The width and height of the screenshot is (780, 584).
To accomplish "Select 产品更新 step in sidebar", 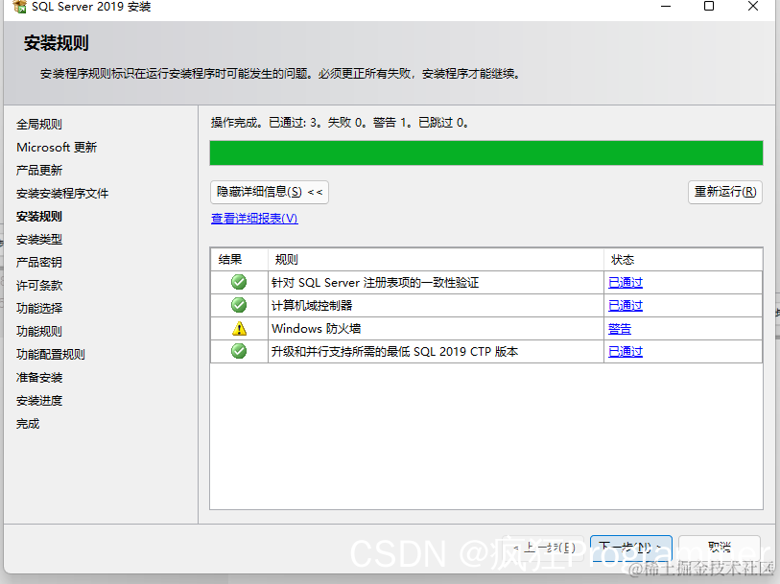I will point(39,171).
